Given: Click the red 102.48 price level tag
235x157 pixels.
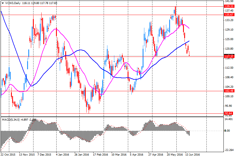Looking at the screenshot, I should point(229,91).
